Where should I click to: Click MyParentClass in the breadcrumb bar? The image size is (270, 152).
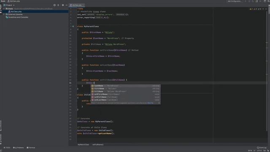point(84,144)
